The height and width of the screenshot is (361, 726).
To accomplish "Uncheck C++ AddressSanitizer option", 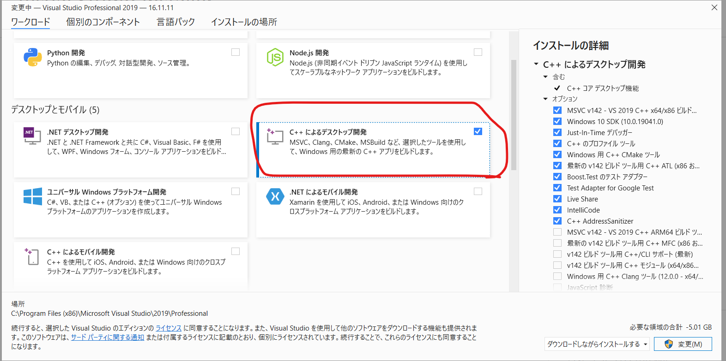I will [557, 221].
